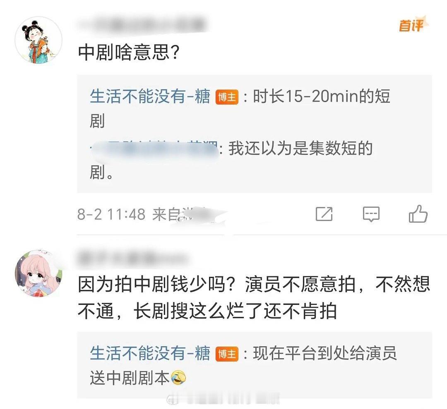
Task: Select the comment starting 因为拍中剧钱少吗
Action: click(x=254, y=297)
